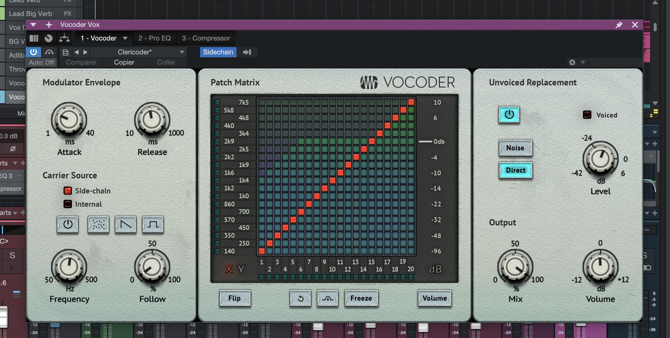
Task: Click the Comparer button
Action: tap(81, 62)
